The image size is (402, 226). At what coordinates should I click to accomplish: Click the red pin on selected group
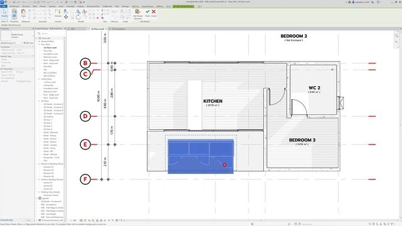point(225,164)
